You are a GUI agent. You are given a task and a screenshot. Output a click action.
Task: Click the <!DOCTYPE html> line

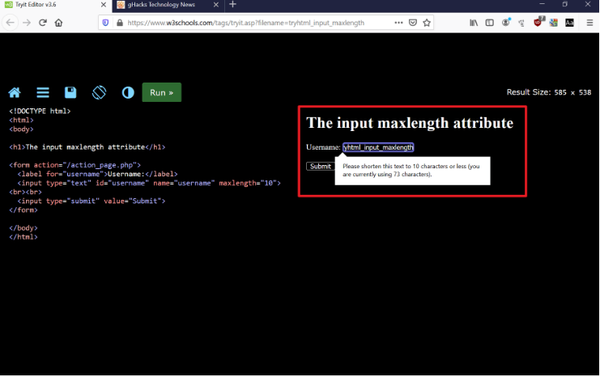coord(40,112)
